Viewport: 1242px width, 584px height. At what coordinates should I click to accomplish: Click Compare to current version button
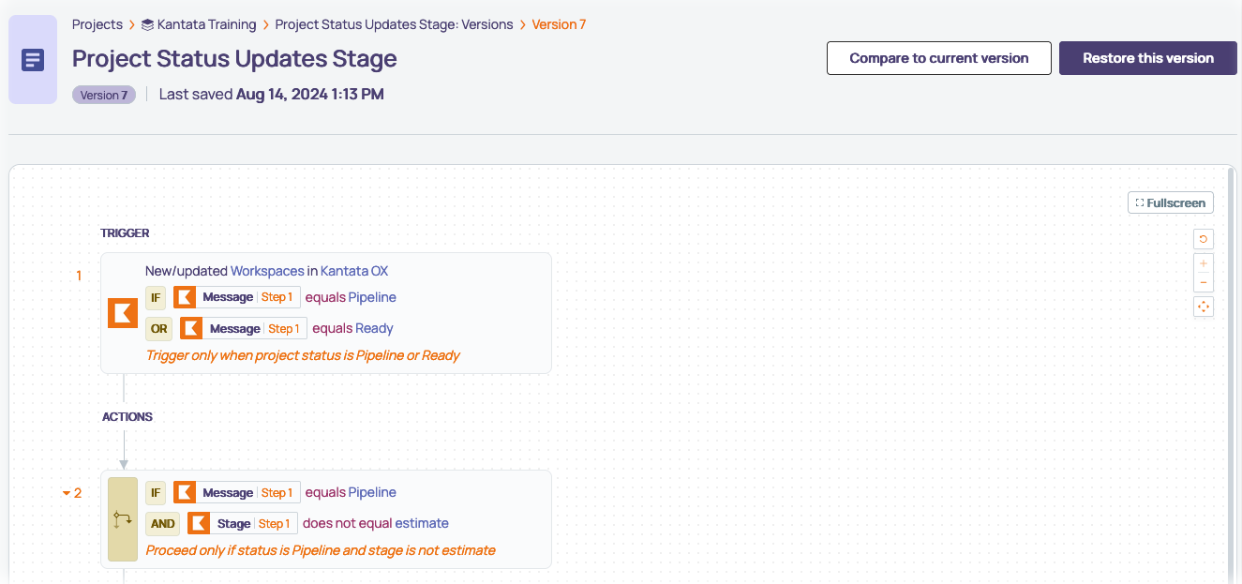click(x=939, y=58)
